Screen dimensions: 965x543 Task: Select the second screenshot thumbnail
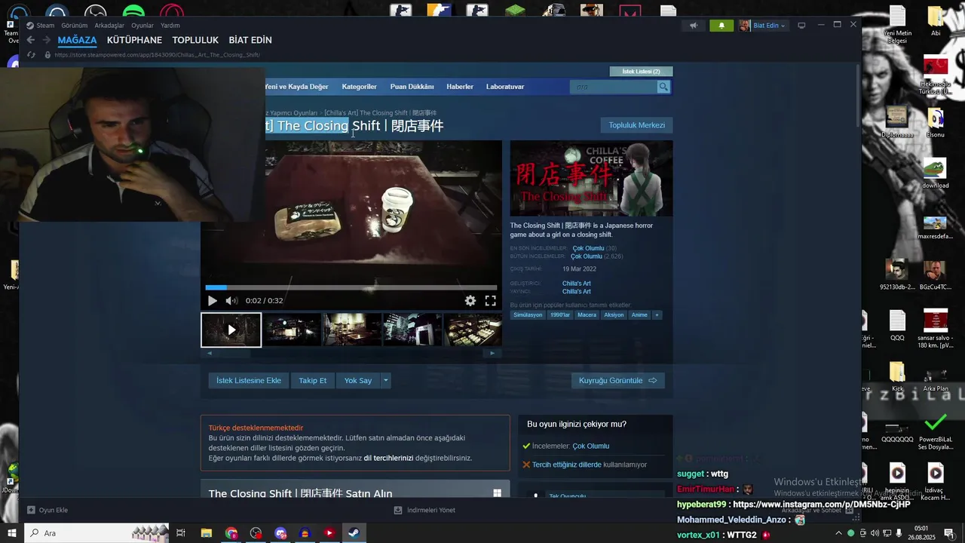click(x=292, y=330)
